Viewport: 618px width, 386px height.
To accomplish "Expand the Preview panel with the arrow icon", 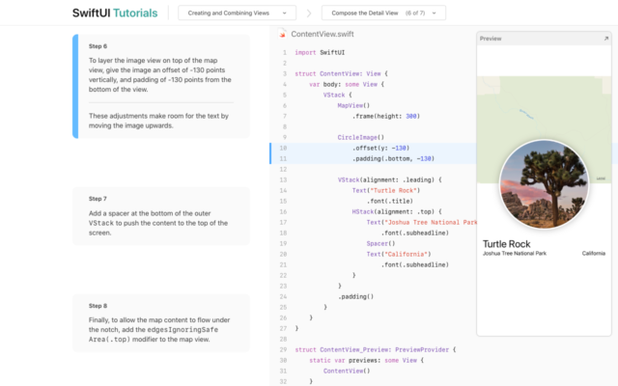I will pyautogui.click(x=606, y=39).
